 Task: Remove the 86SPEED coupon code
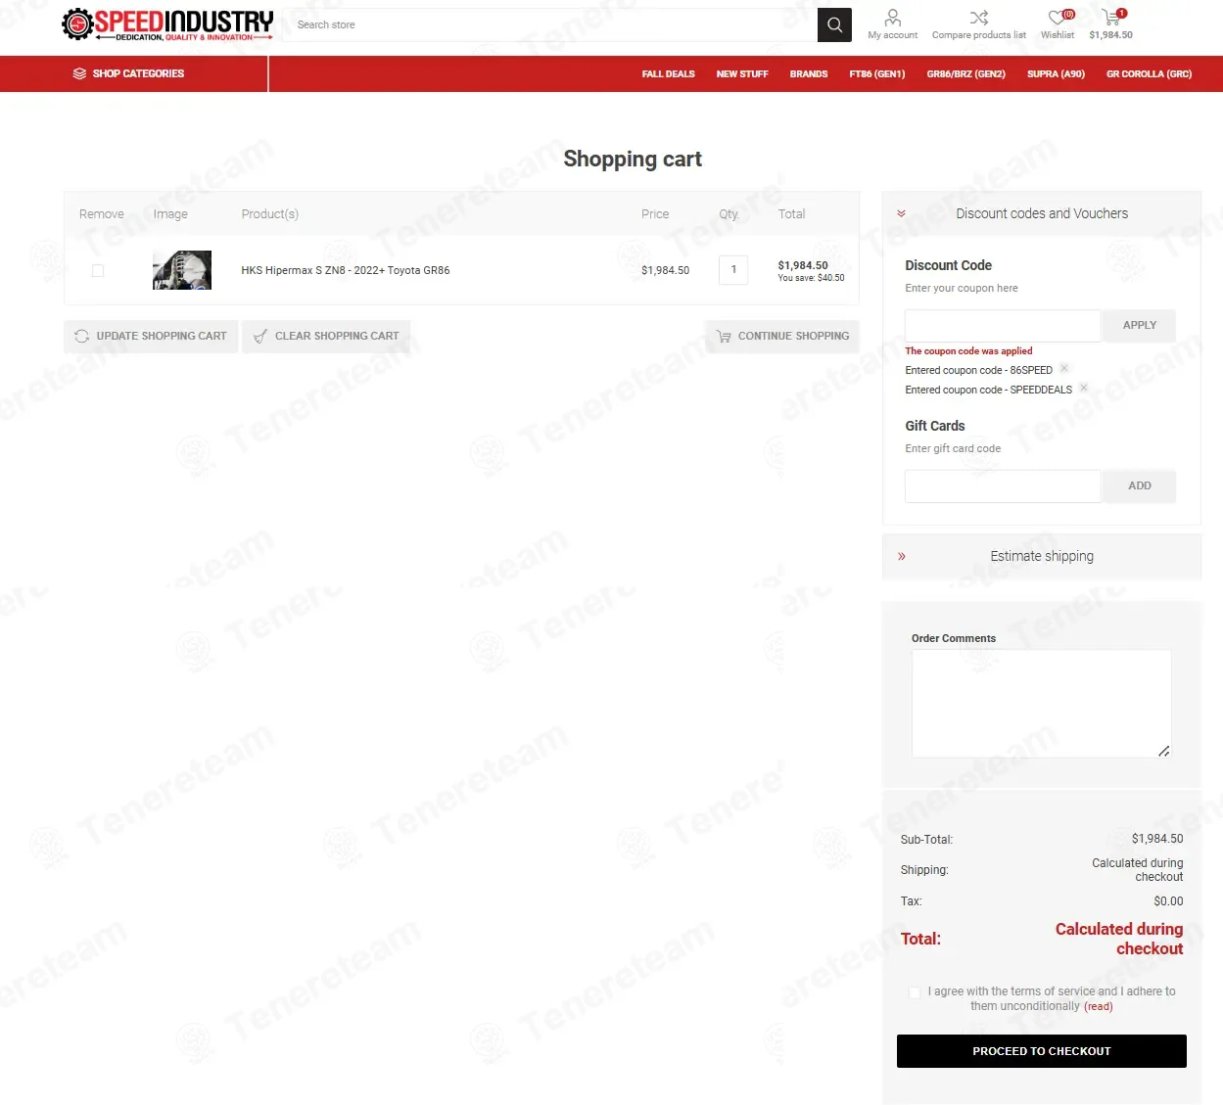coord(1064,368)
